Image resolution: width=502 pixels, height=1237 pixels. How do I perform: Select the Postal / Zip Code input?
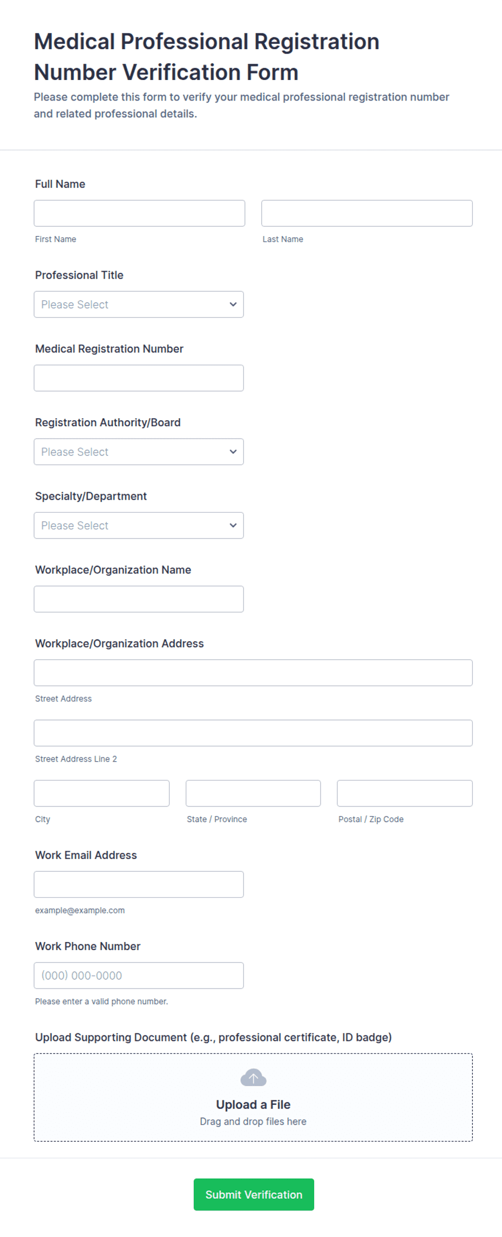click(x=404, y=793)
